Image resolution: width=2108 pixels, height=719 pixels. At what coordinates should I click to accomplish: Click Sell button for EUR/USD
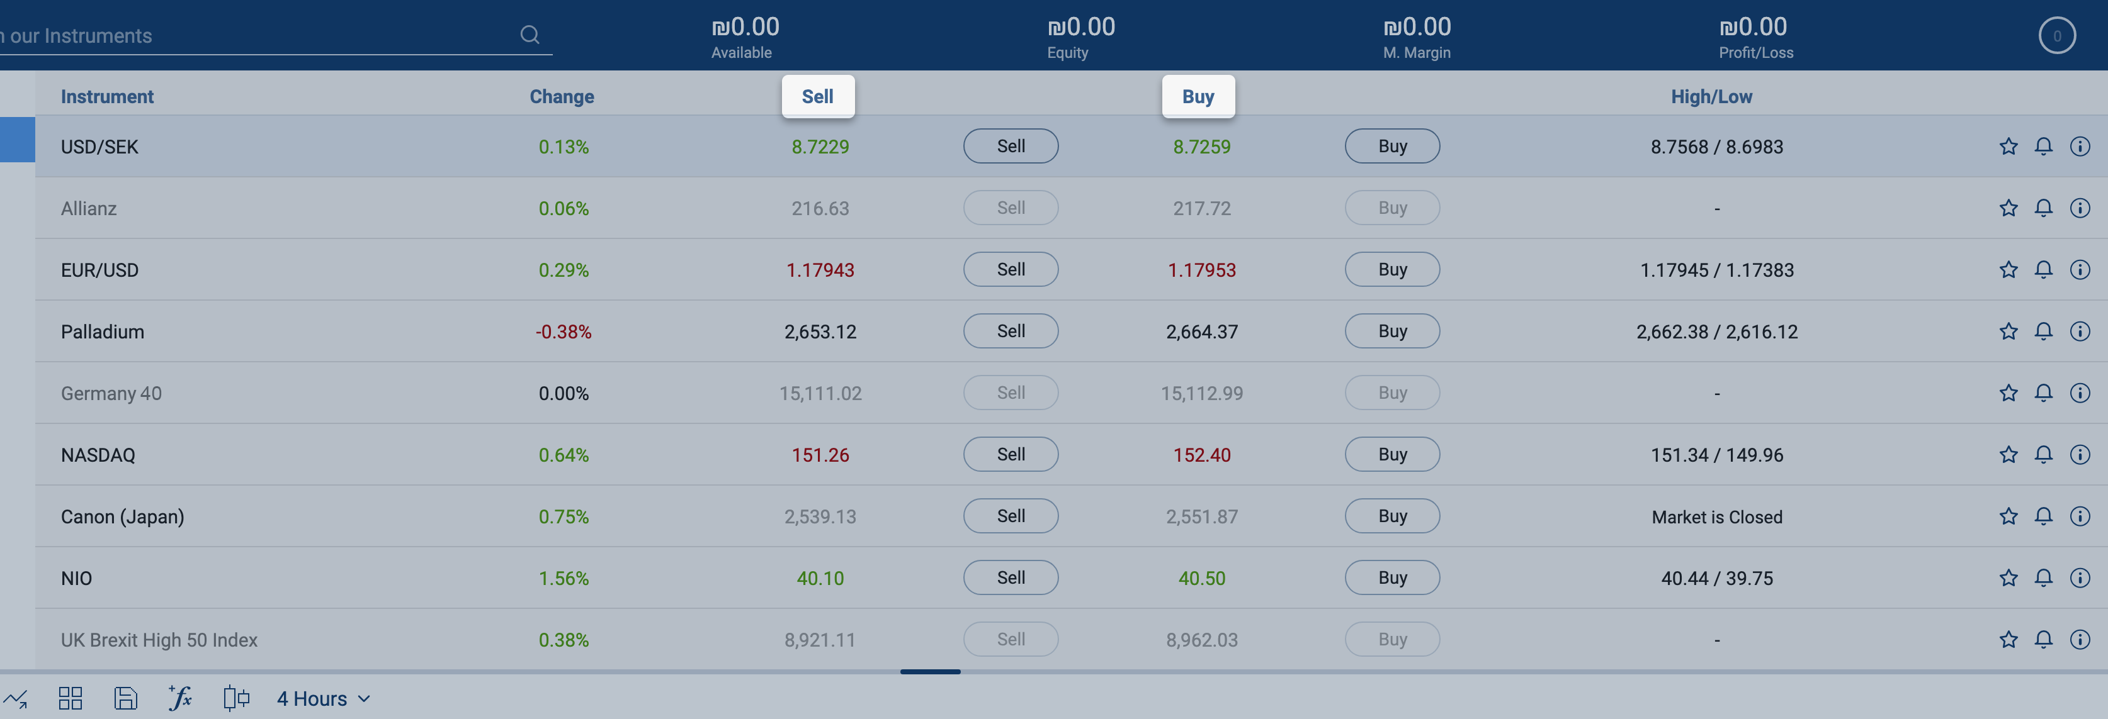[1011, 269]
